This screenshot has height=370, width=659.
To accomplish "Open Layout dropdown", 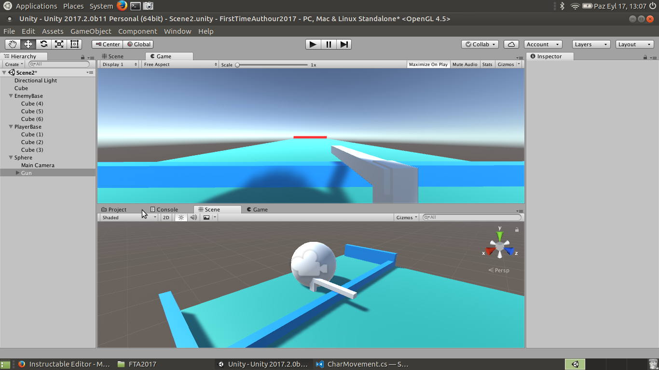I will (x=635, y=44).
